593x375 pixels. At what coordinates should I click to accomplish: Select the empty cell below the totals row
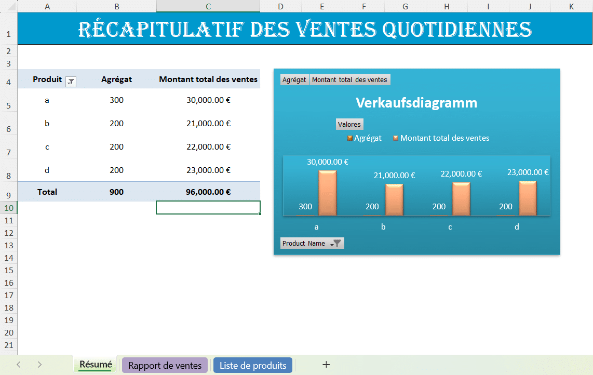208,207
